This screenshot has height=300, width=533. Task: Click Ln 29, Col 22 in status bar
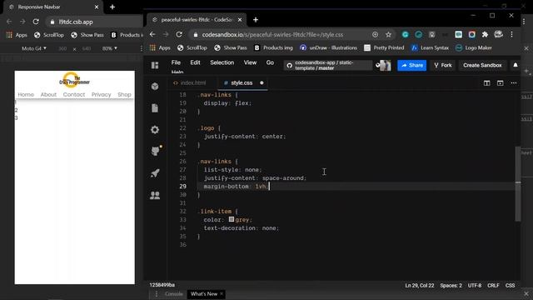pyautogui.click(x=420, y=286)
